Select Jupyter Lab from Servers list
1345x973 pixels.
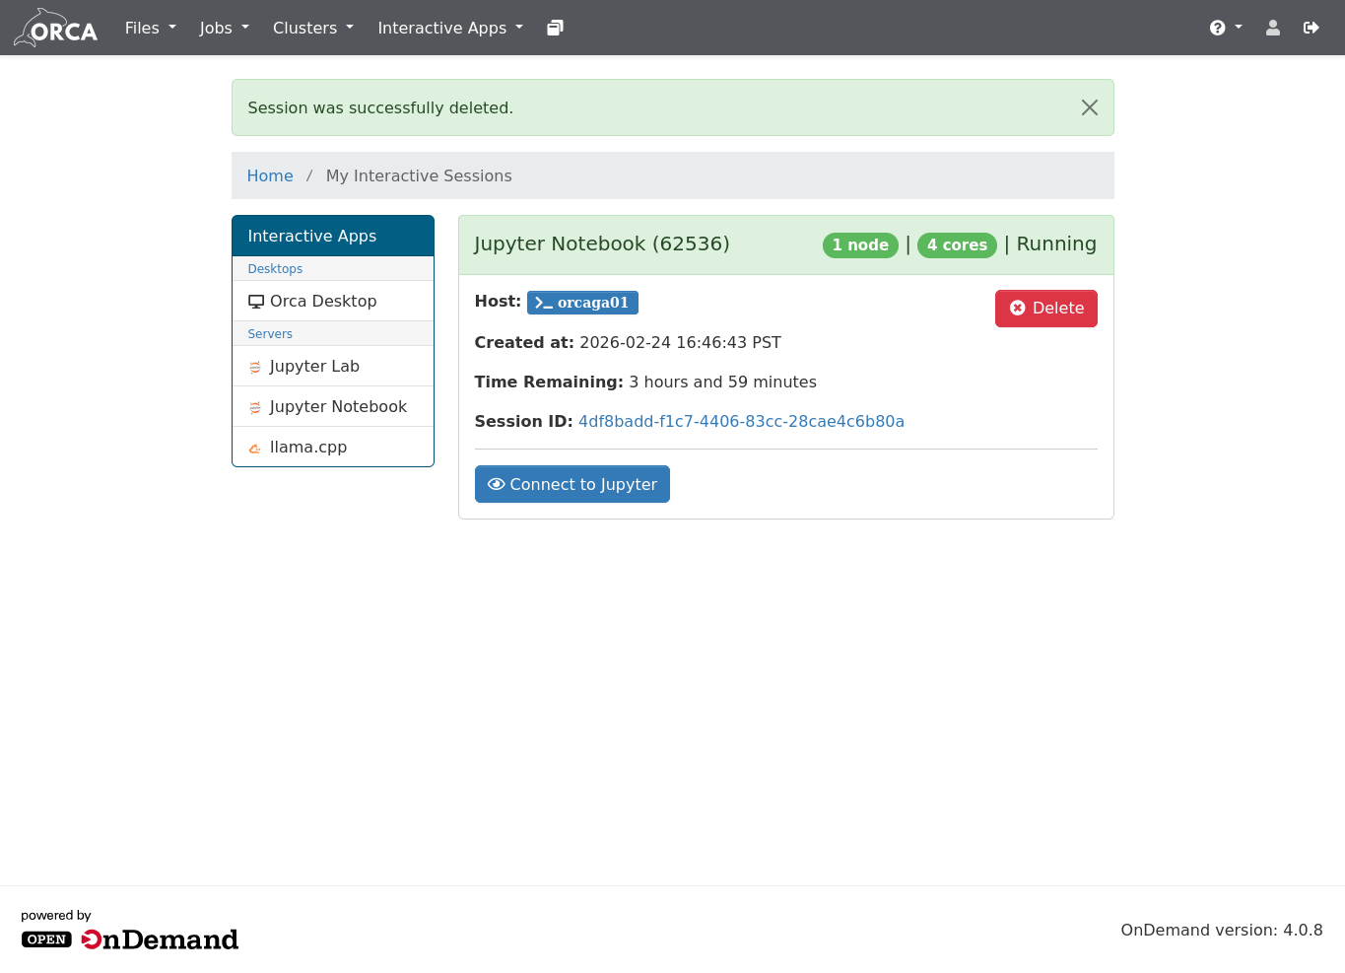pyautogui.click(x=314, y=366)
